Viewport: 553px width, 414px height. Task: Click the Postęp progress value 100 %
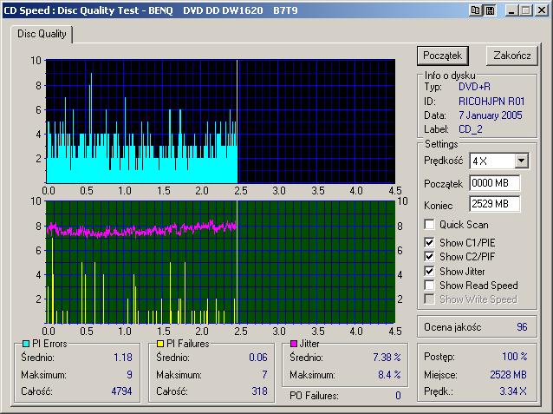click(x=515, y=357)
